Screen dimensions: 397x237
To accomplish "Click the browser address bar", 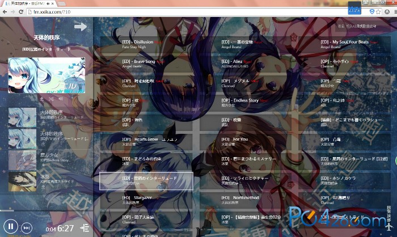I will coord(187,12).
